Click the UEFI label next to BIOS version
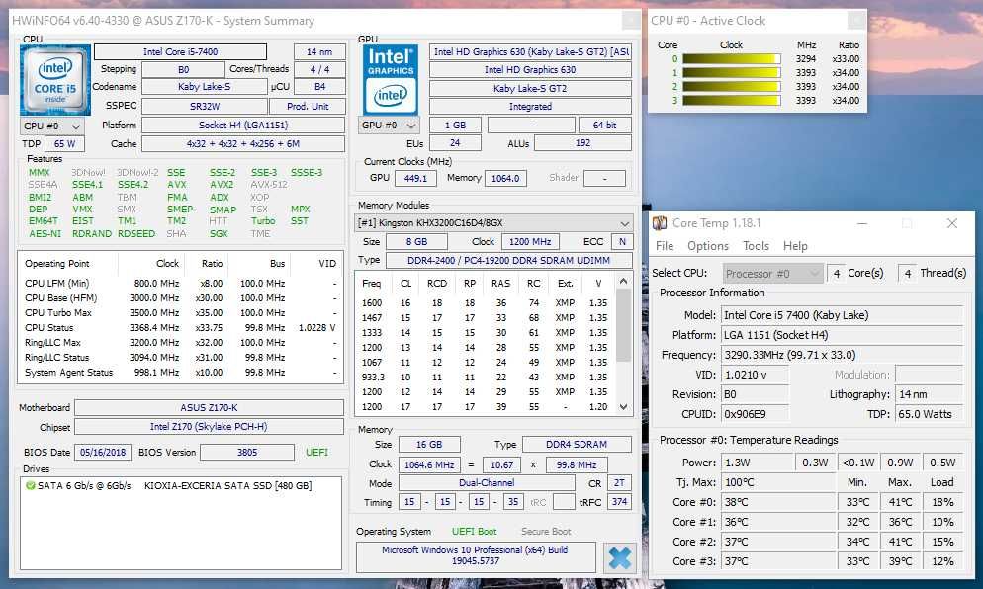This screenshot has height=589, width=983. point(316,452)
